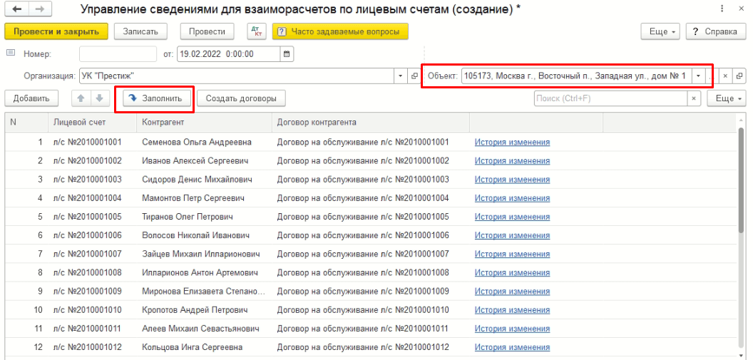
Task: Expand the Организация dropdown
Action: tap(401, 76)
